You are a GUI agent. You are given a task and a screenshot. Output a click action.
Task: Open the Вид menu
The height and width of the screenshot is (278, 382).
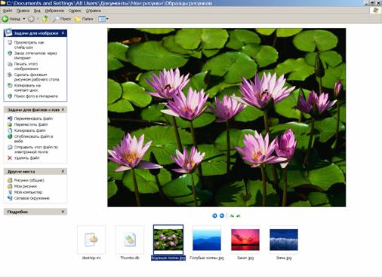click(x=37, y=11)
